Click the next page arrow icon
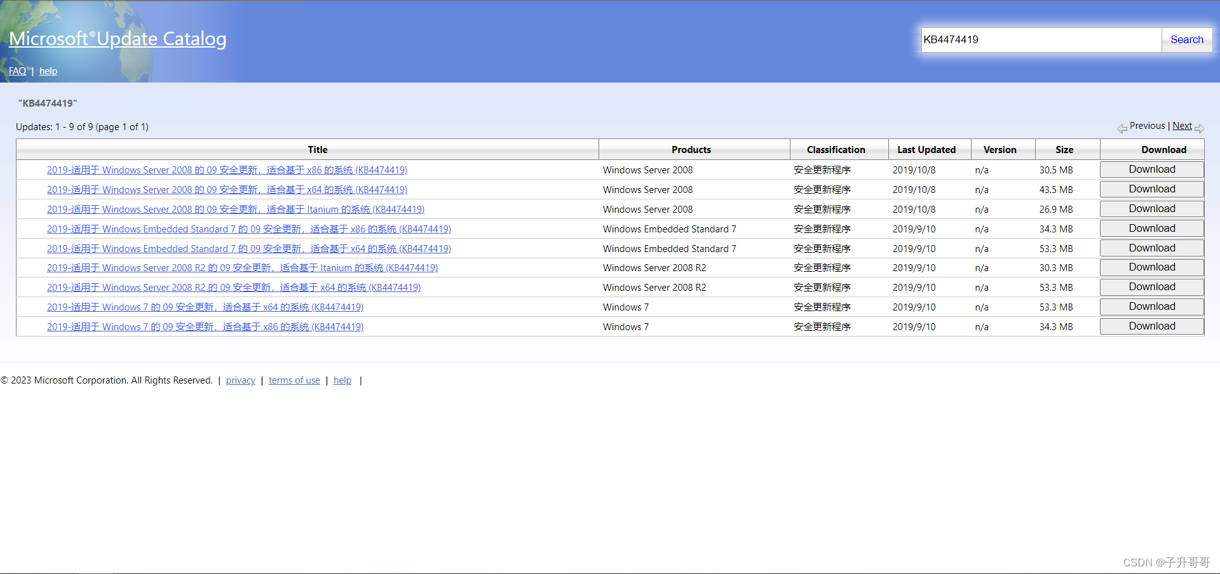The width and height of the screenshot is (1220, 574). [x=1199, y=129]
